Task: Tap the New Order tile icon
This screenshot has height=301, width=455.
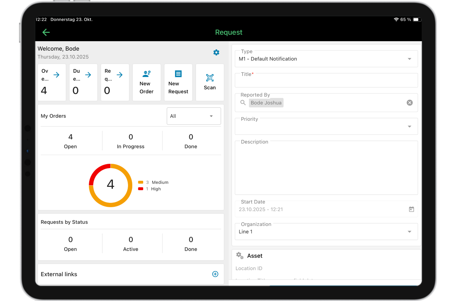Action: click(x=147, y=74)
